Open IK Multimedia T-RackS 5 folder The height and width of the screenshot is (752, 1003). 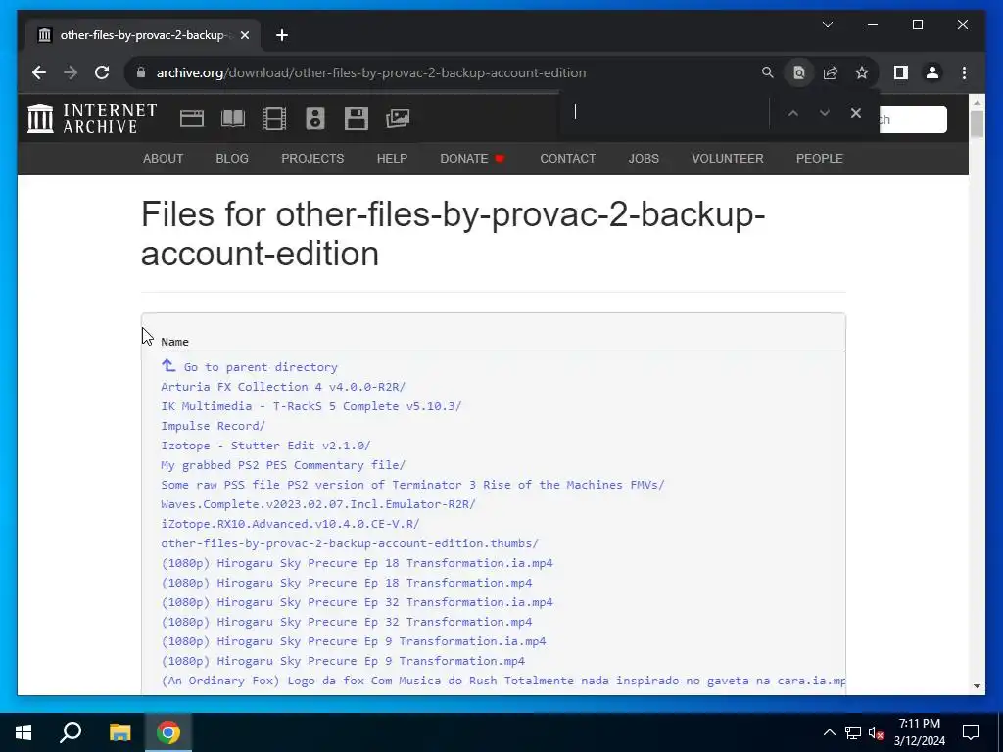[x=311, y=406]
